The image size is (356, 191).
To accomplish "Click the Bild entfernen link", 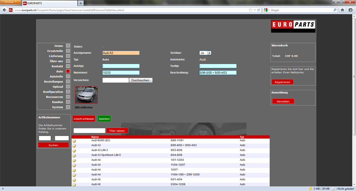I will (84, 107).
